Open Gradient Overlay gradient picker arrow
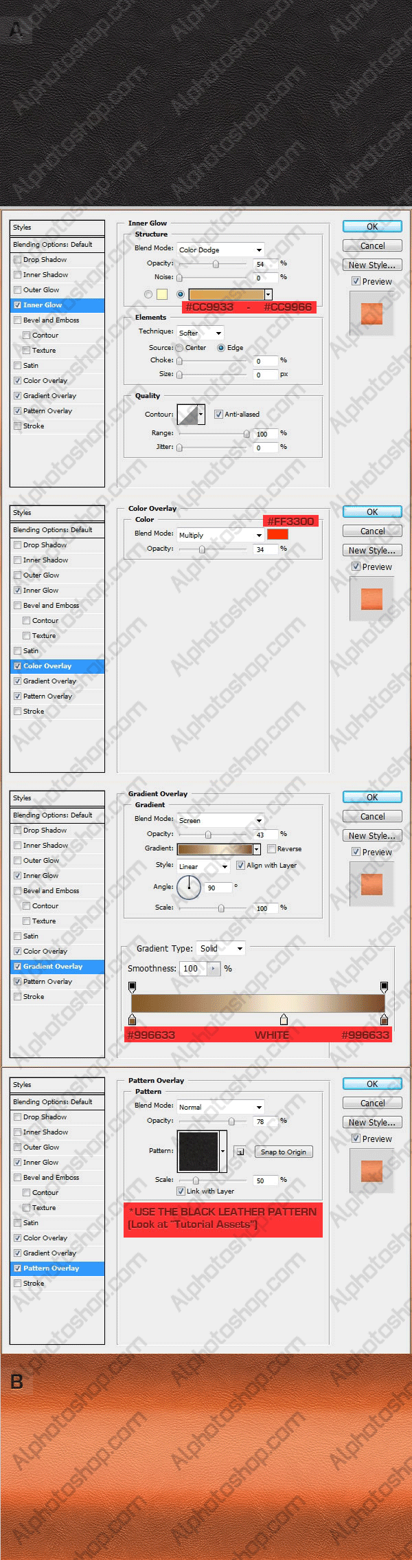This screenshot has width=412, height=1560. click(x=257, y=849)
